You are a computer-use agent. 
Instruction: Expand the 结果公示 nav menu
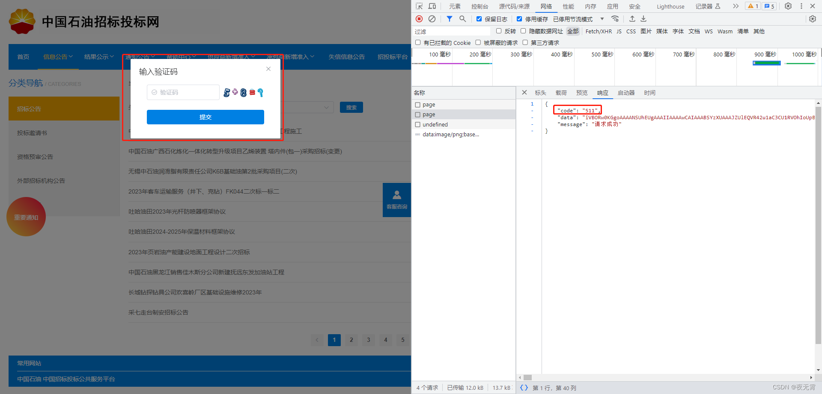[x=99, y=56]
